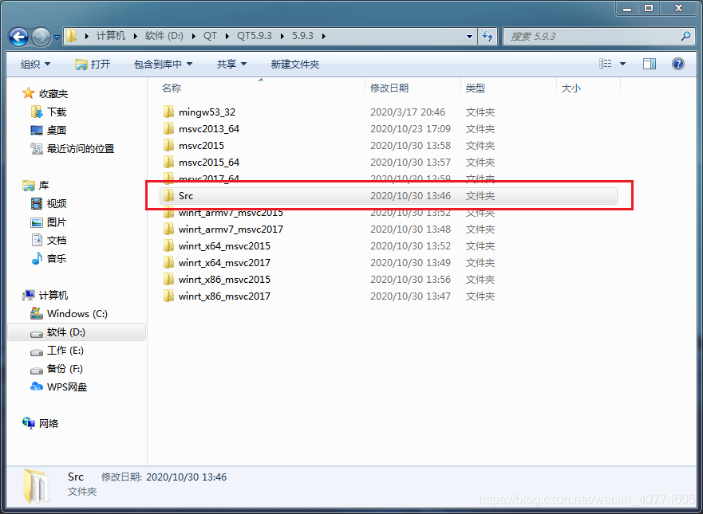The height and width of the screenshot is (514, 703).
Task: Click 新建文件夹 button
Action: pyautogui.click(x=294, y=64)
